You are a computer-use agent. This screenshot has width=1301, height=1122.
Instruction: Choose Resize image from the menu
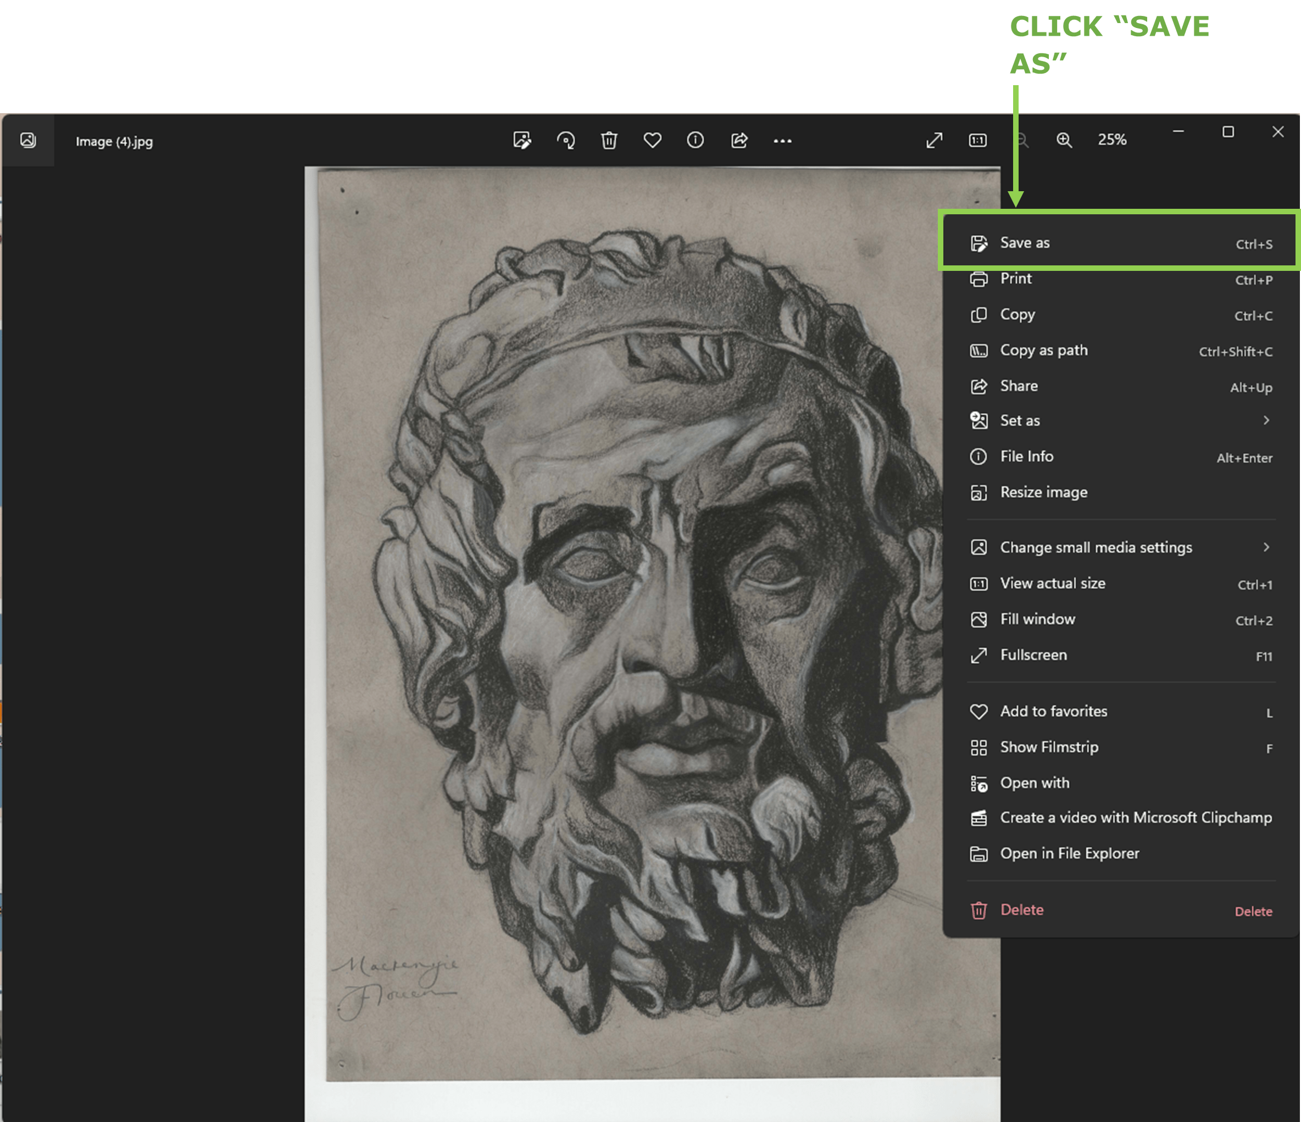coord(1043,492)
